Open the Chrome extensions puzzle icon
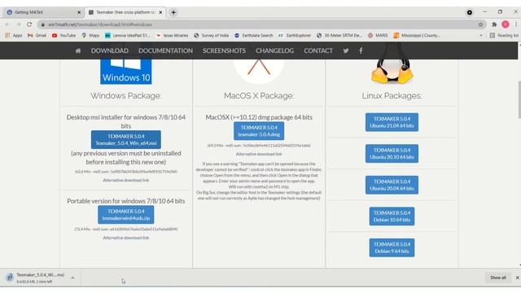Screen dimensions: 521x293 (x=494, y=24)
